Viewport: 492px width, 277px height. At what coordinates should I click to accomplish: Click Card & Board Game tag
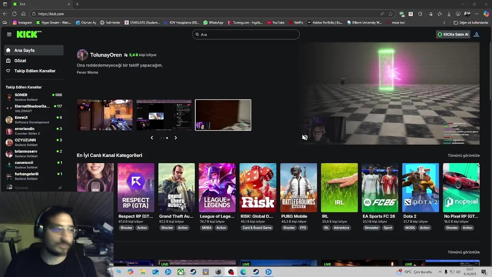257,228
